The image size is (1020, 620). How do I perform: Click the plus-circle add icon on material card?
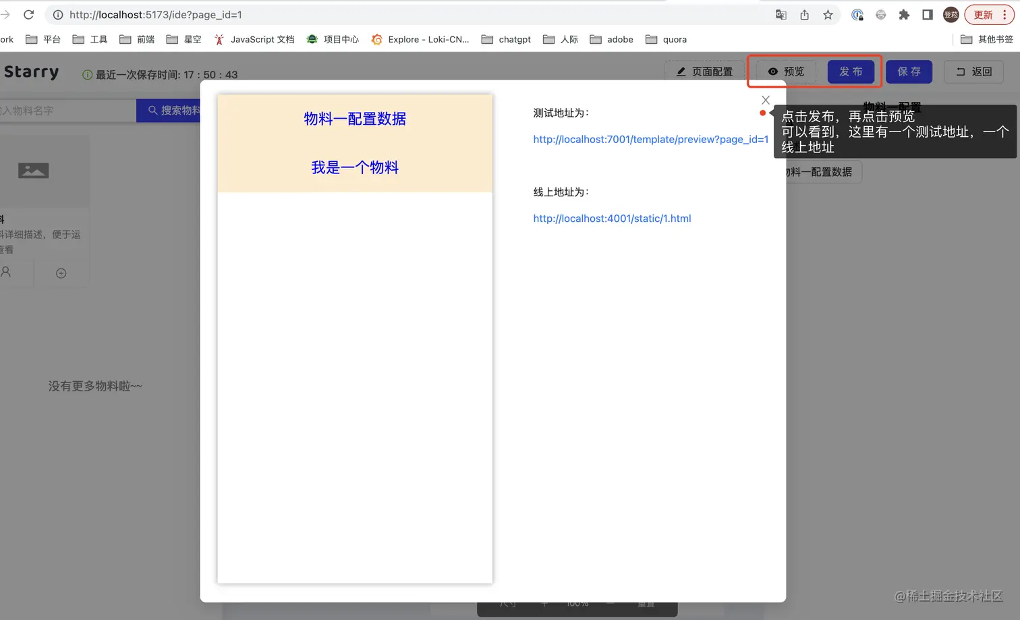(x=61, y=273)
